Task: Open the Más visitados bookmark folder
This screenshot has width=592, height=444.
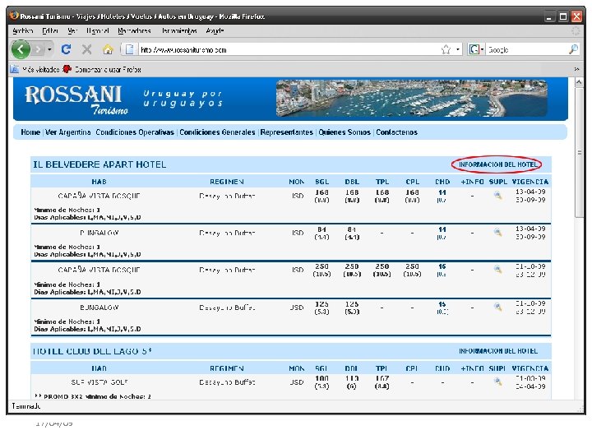Action: tap(35, 69)
